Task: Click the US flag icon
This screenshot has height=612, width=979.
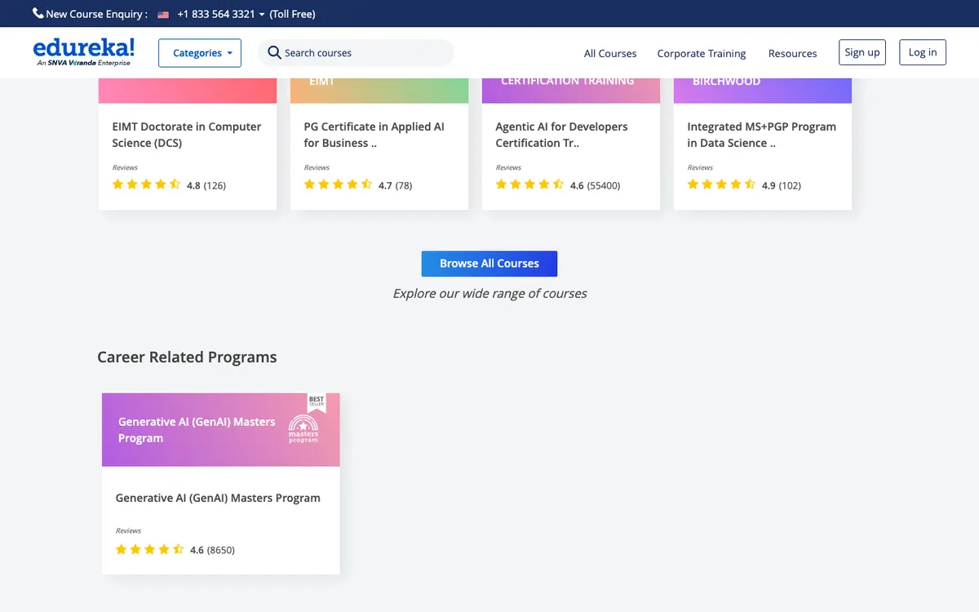Action: click(163, 15)
